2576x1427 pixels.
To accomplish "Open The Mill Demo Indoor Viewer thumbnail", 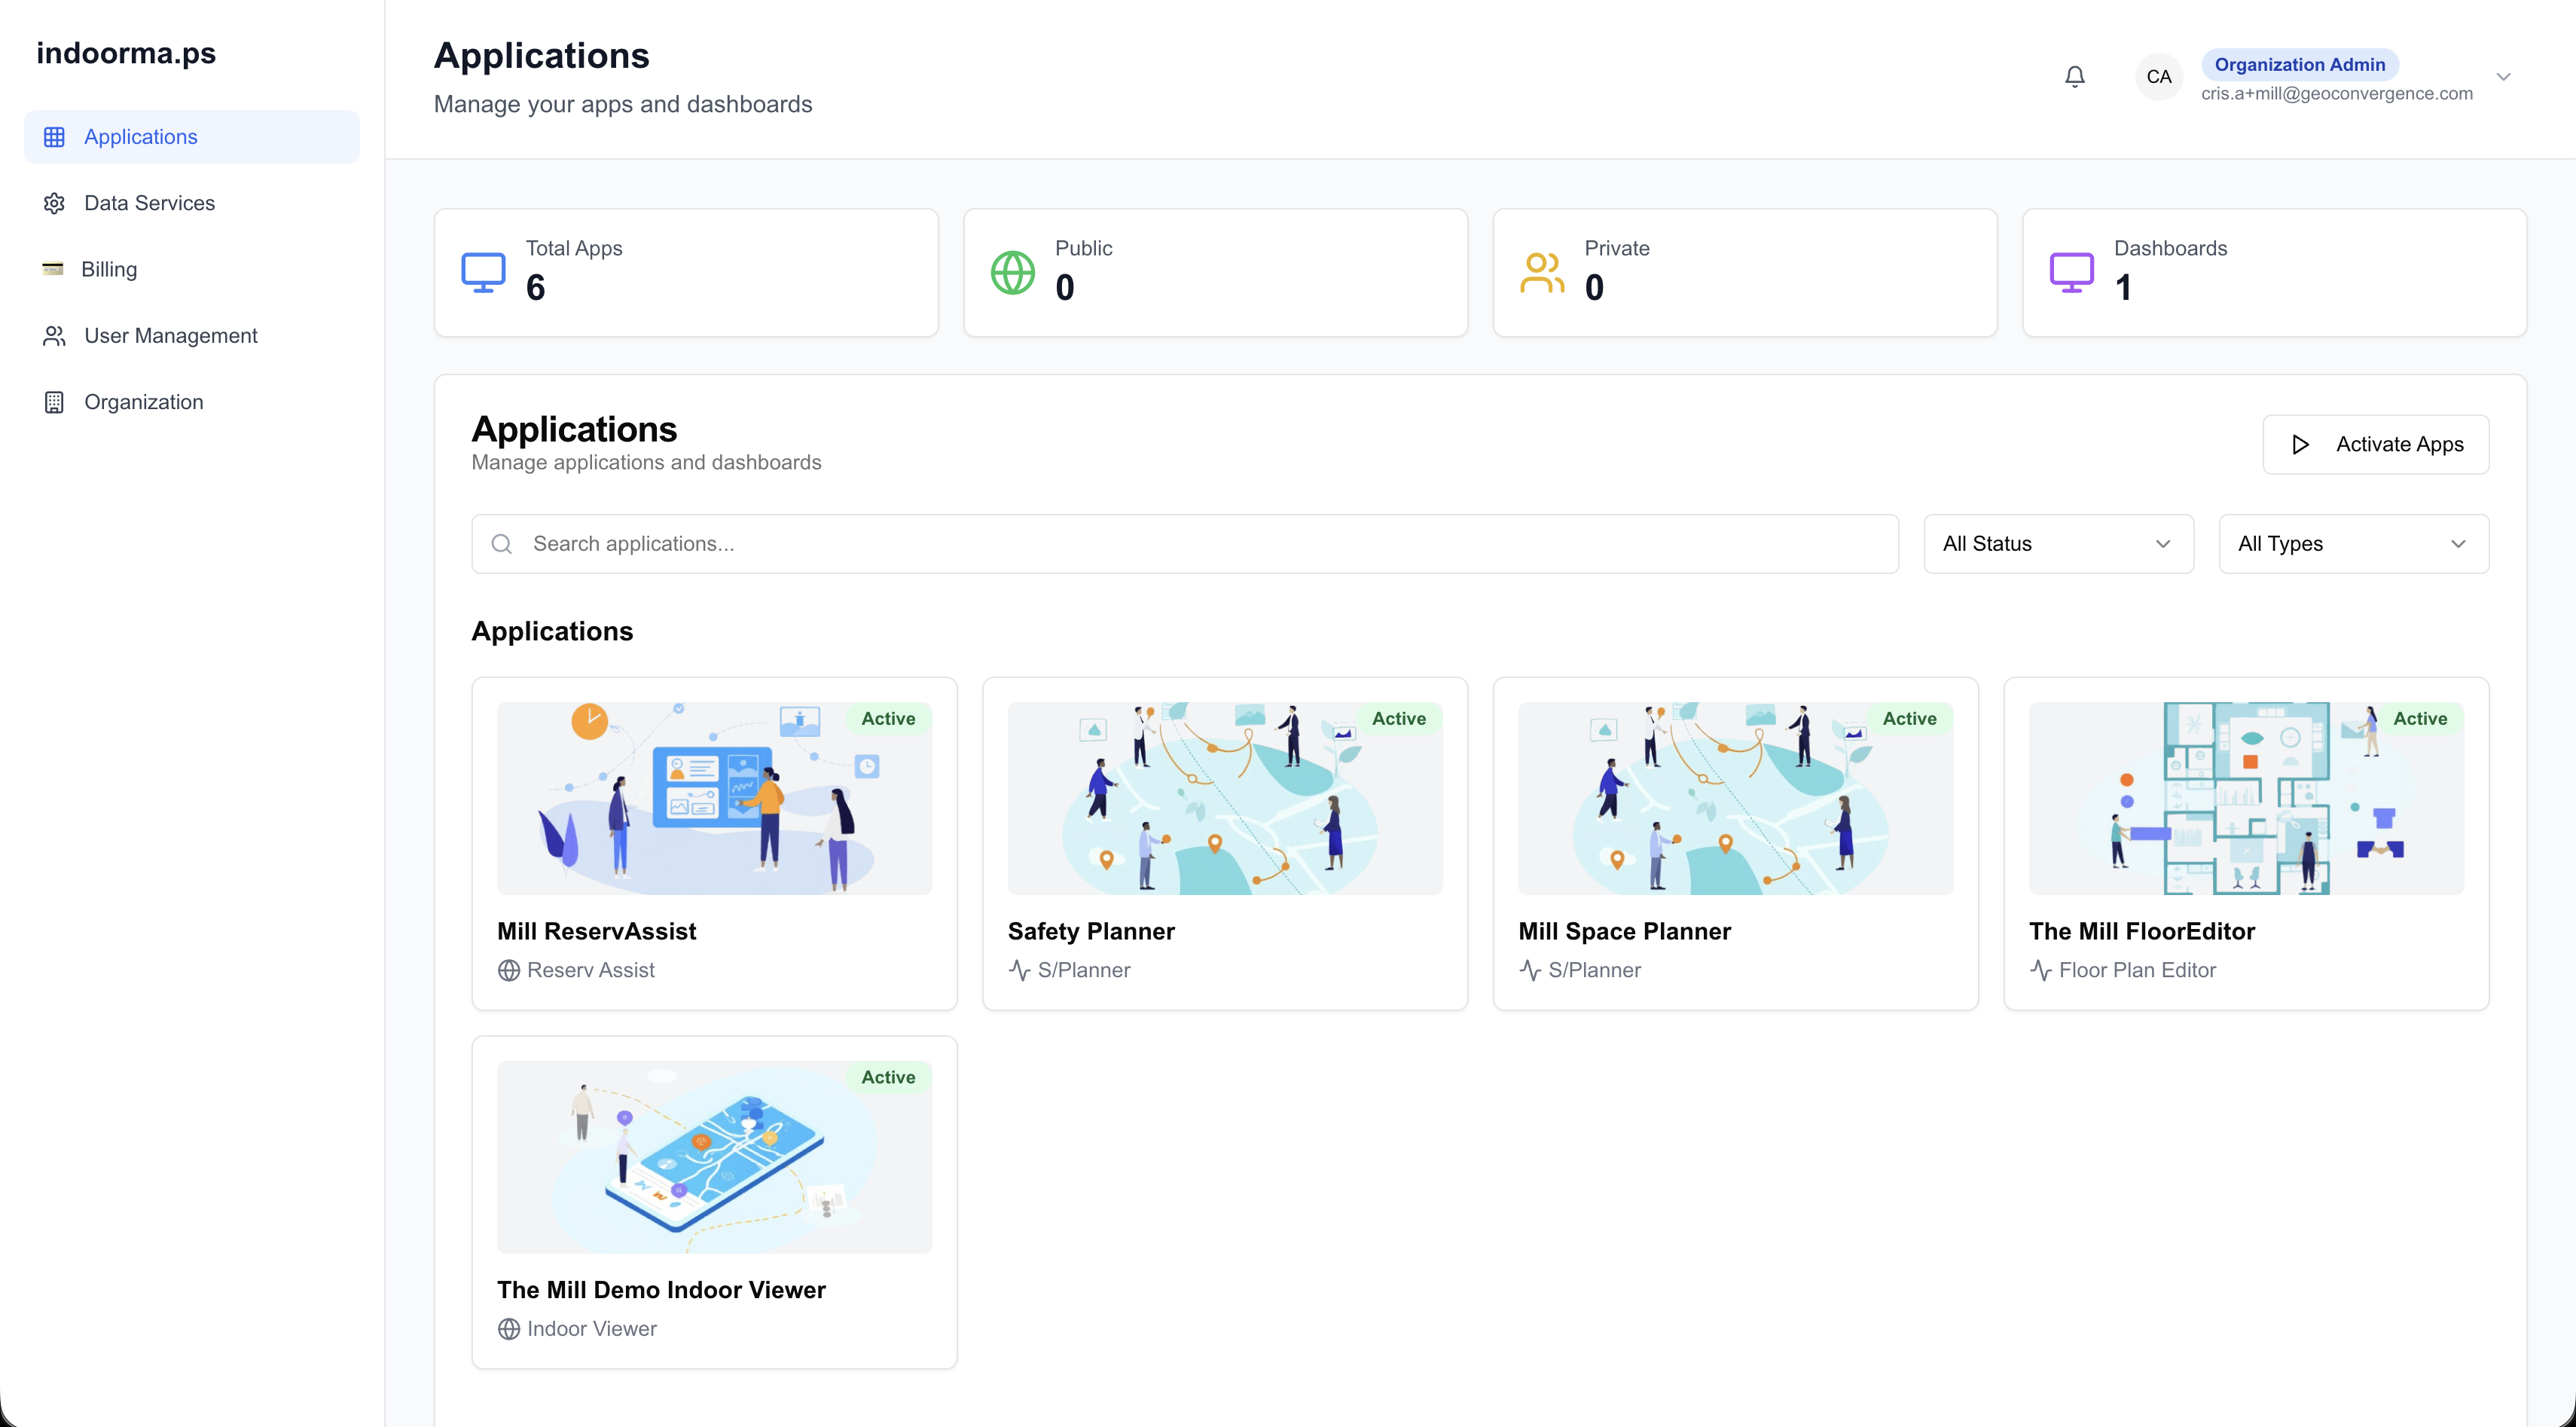I will tap(714, 1157).
